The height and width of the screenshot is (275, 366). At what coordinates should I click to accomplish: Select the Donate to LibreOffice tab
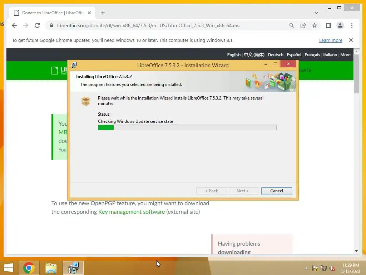52,13
